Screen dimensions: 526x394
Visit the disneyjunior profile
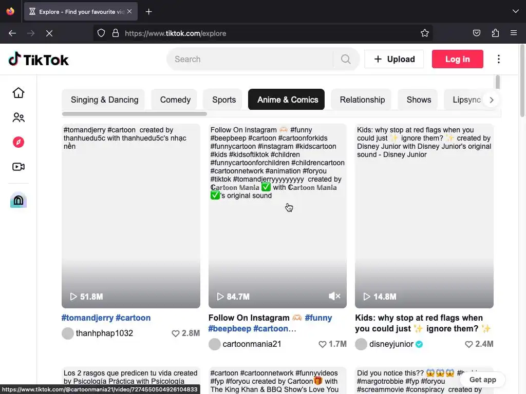391,344
